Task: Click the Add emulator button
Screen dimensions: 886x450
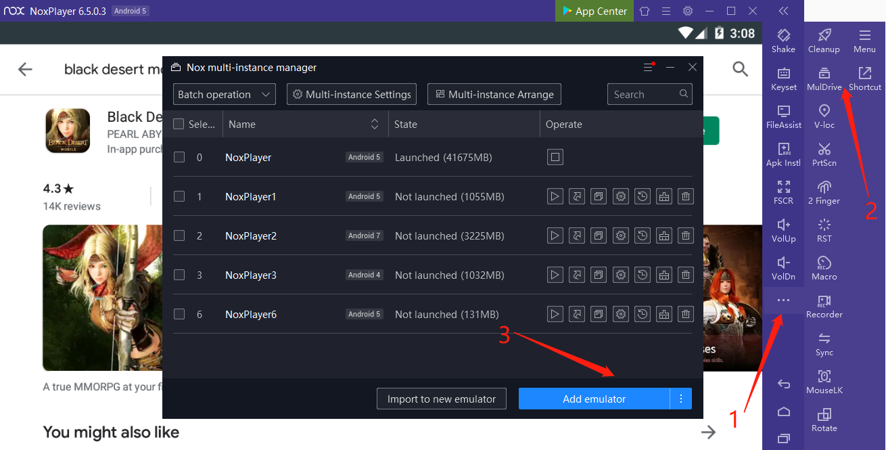Action: click(x=594, y=399)
